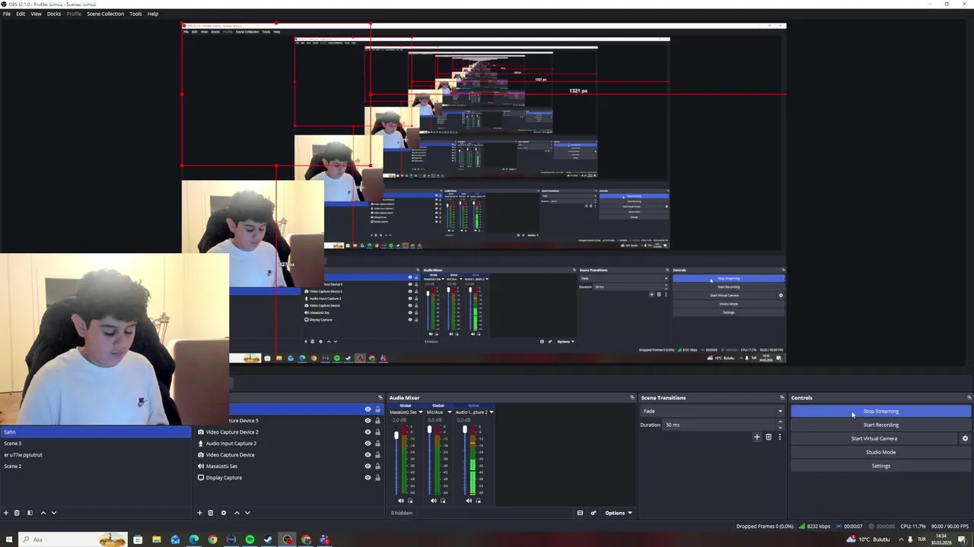Move selected source down

247,513
